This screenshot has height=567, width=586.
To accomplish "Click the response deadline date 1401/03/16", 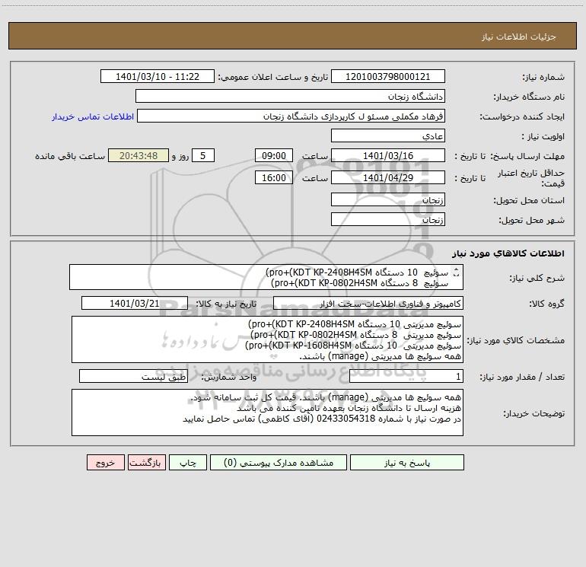I will click(388, 155).
